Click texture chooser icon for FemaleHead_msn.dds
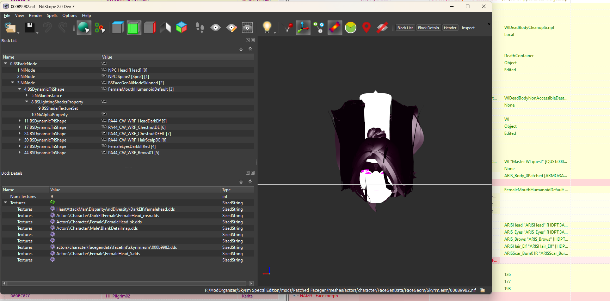 point(53,215)
